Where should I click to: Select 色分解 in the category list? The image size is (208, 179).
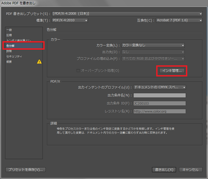24,46
